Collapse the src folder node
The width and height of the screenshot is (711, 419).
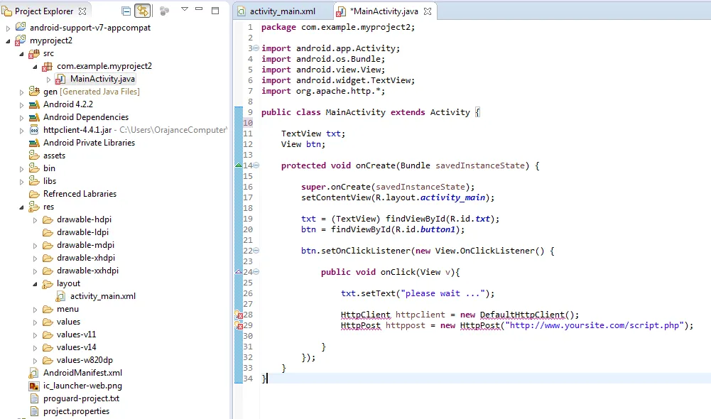click(x=21, y=53)
